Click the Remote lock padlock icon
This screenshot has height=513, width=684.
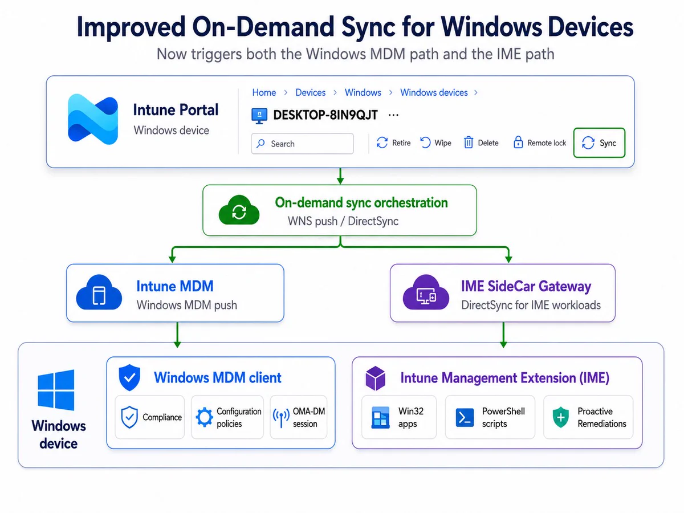click(x=518, y=143)
